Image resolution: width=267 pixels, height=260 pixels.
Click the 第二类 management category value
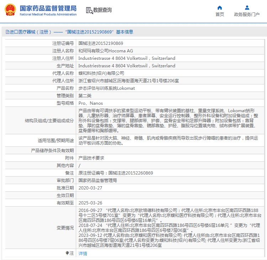[85, 96]
